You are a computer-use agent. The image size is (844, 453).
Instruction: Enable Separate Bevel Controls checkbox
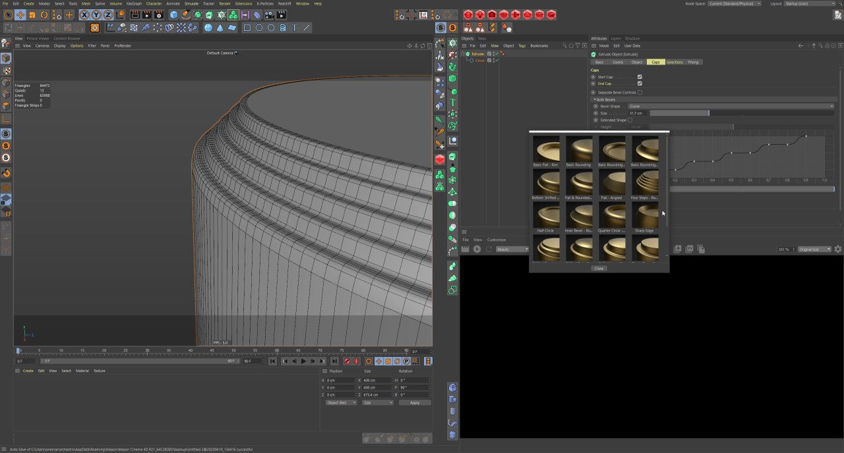point(640,92)
